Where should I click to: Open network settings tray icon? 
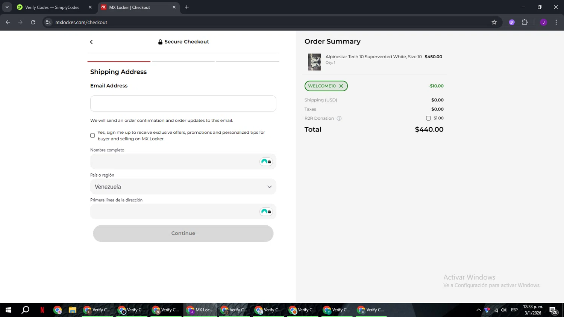pyautogui.click(x=496, y=310)
